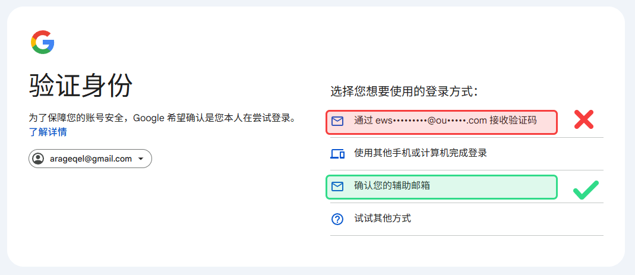Click the Google logo

click(x=42, y=42)
